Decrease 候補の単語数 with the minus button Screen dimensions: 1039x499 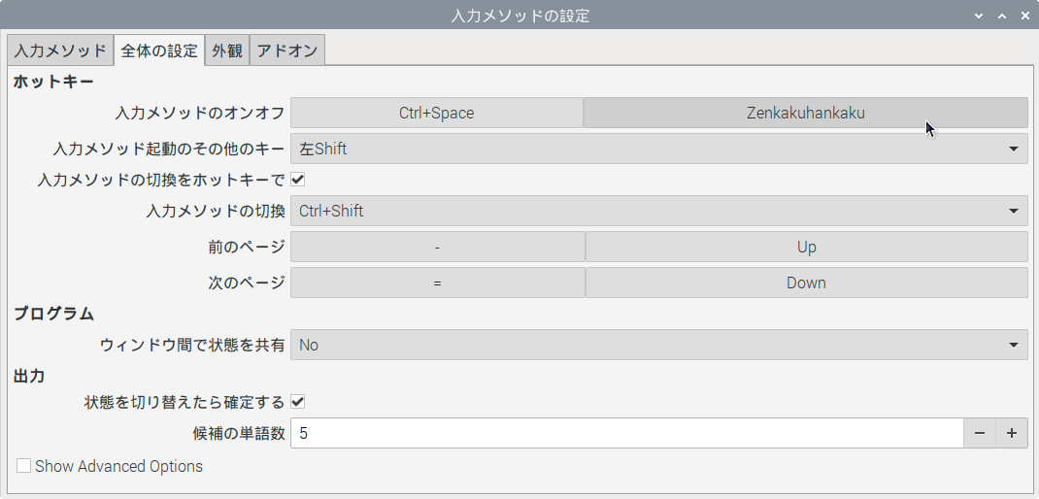click(979, 433)
